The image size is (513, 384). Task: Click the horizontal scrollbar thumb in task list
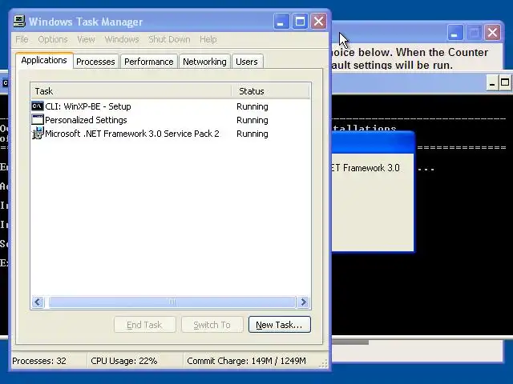(172, 302)
